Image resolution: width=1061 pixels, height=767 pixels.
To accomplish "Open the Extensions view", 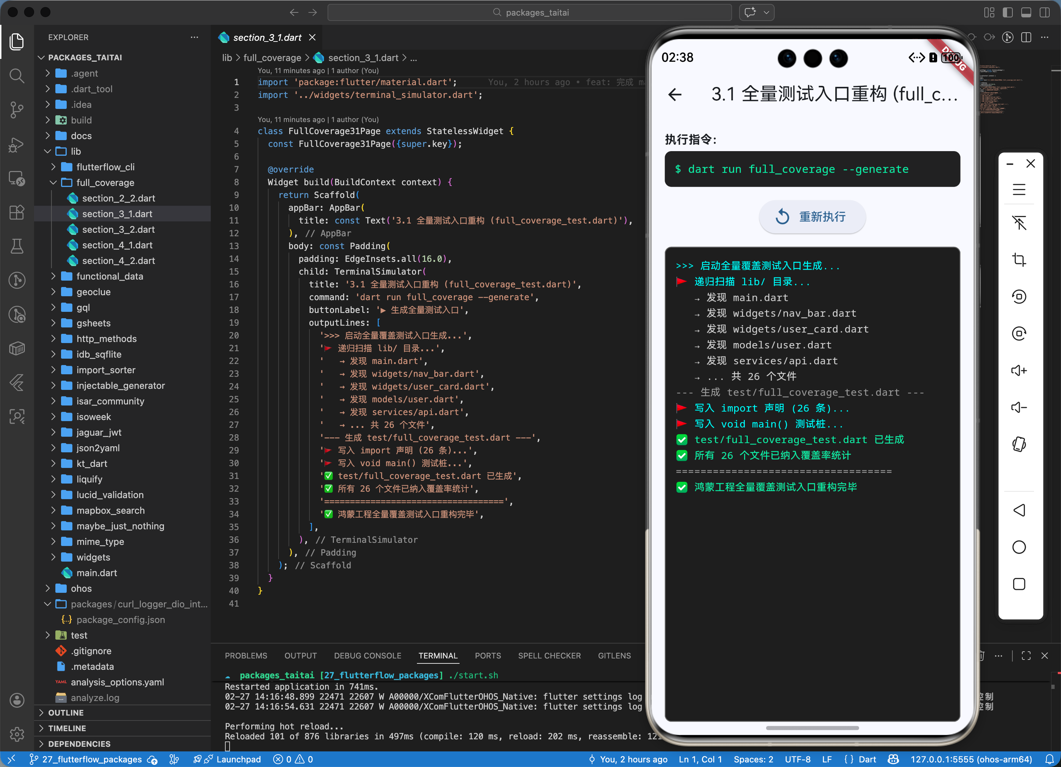I will pyautogui.click(x=17, y=213).
